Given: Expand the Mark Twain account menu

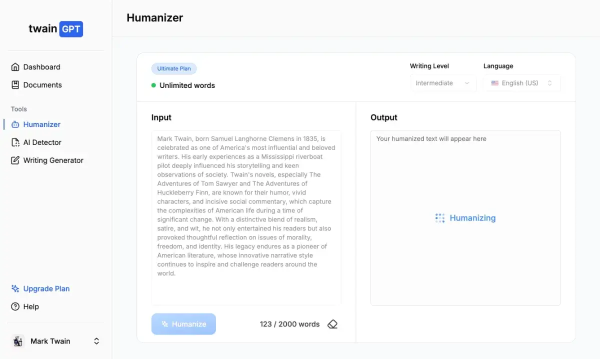Looking at the screenshot, I should click(96, 341).
